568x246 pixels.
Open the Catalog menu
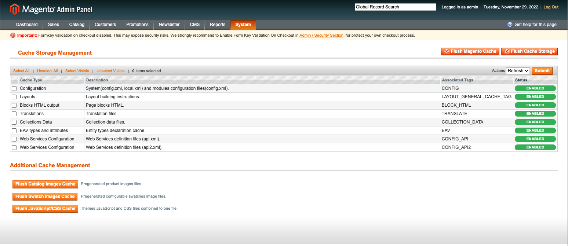pyautogui.click(x=76, y=25)
